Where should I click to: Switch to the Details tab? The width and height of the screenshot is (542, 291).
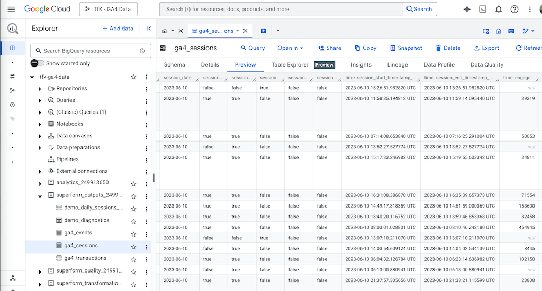pos(210,64)
